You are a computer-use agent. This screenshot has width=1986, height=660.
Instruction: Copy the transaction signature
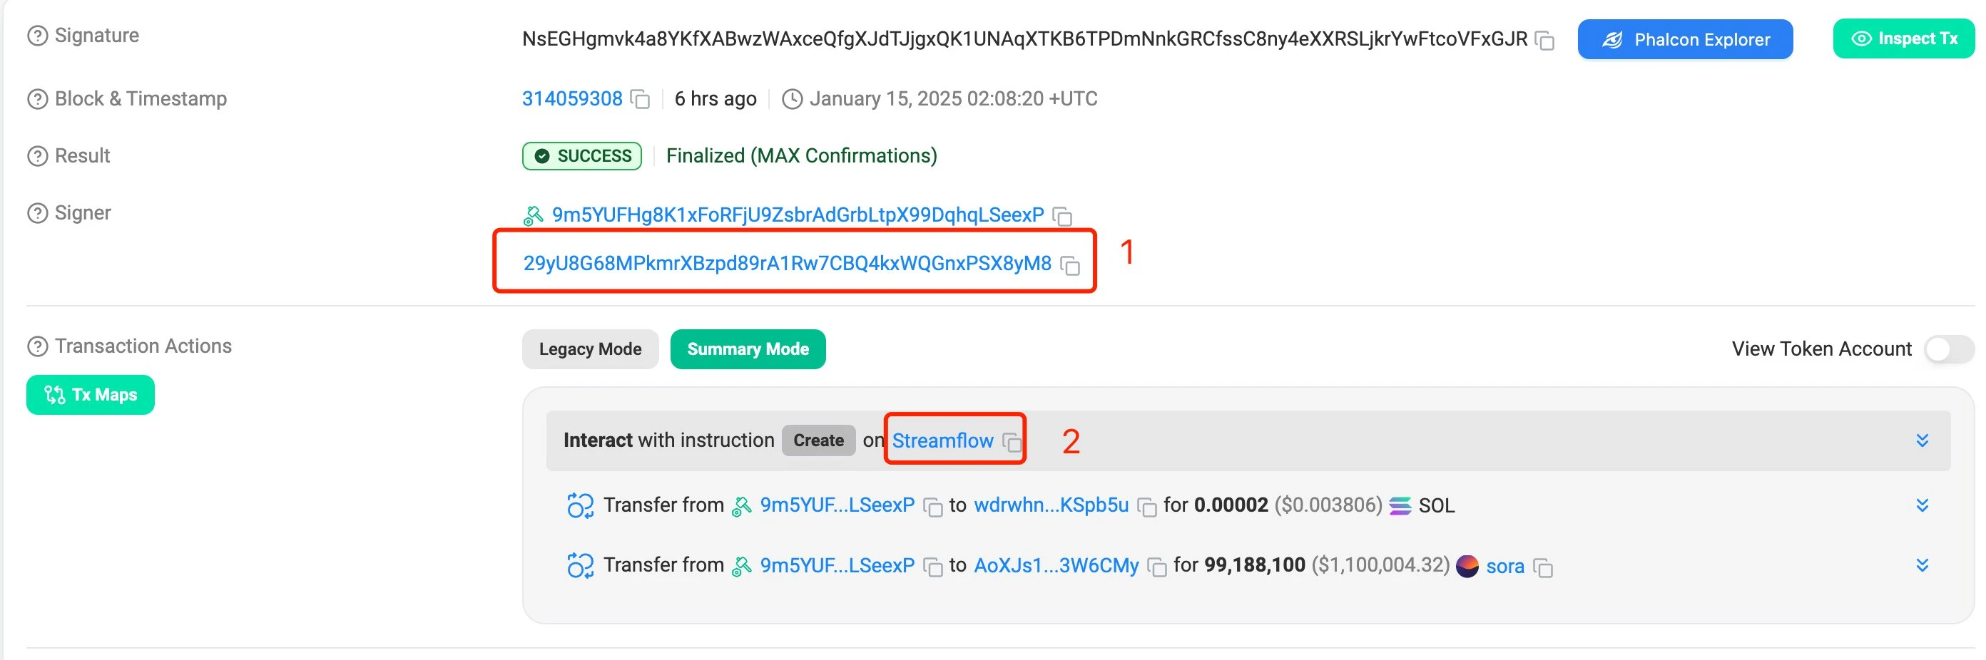coord(1544,40)
